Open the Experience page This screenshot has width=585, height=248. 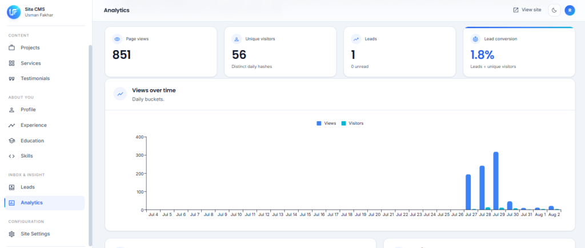pyautogui.click(x=45, y=125)
